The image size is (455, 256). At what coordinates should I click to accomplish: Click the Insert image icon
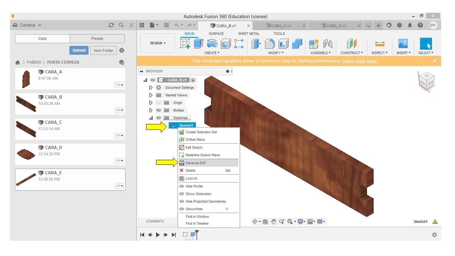[403, 44]
